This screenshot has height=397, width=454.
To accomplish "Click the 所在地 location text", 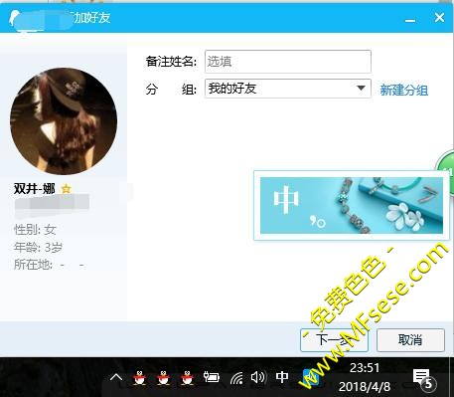I will [49, 265].
